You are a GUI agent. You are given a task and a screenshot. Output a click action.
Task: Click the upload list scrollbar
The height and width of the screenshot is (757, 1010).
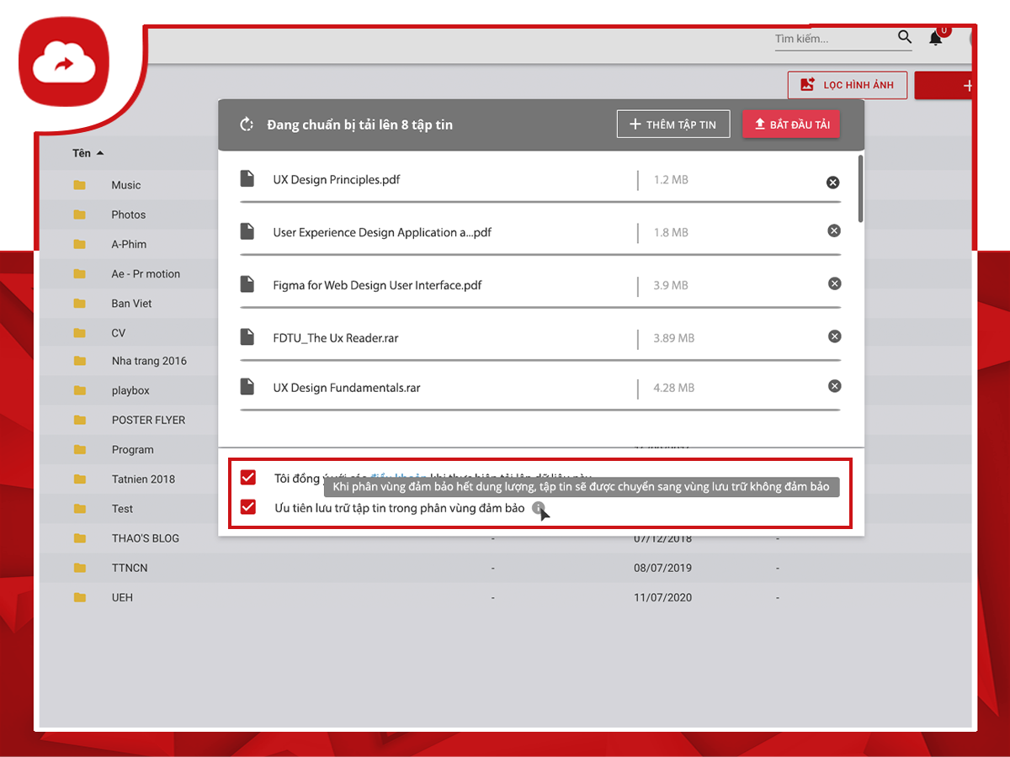click(x=859, y=188)
